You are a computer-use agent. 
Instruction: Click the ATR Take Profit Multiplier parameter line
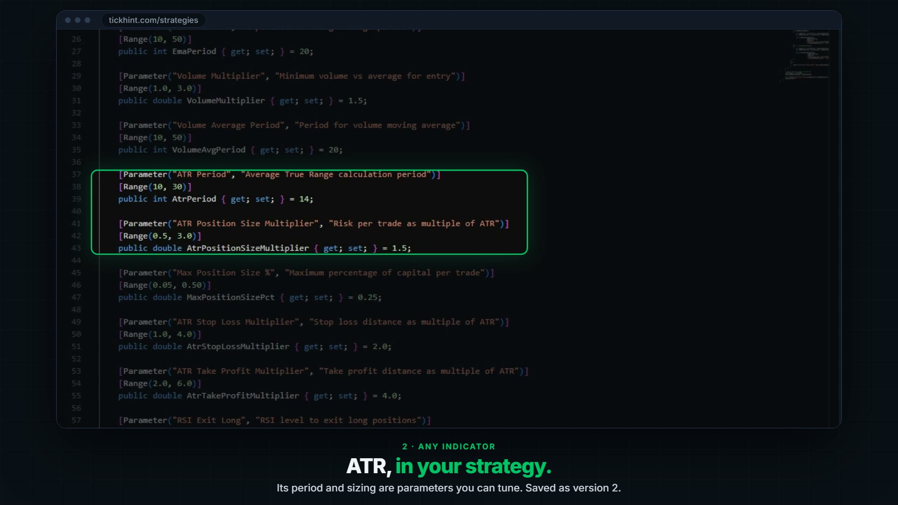[323, 371]
